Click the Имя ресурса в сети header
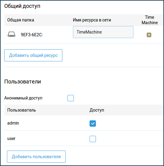 (x=92, y=20)
